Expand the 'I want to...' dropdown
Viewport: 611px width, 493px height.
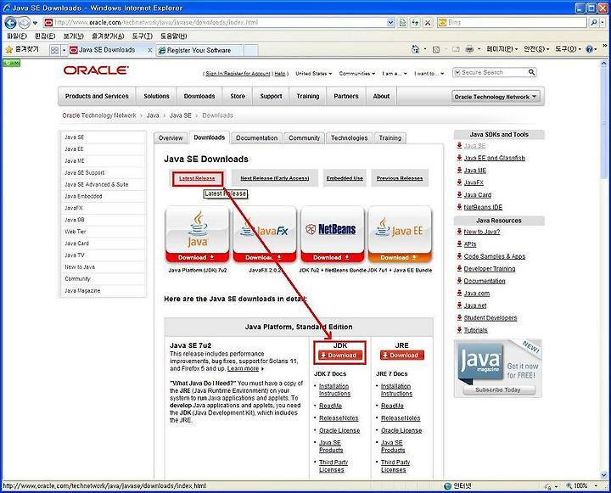429,73
